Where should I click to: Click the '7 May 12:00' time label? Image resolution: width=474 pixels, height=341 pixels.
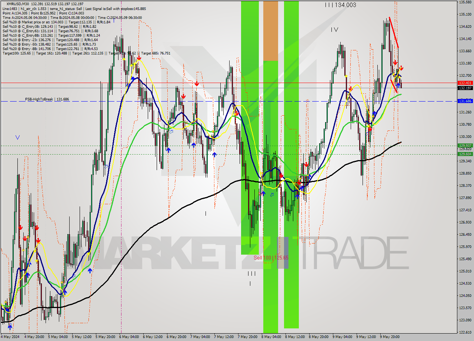(x=223, y=337)
